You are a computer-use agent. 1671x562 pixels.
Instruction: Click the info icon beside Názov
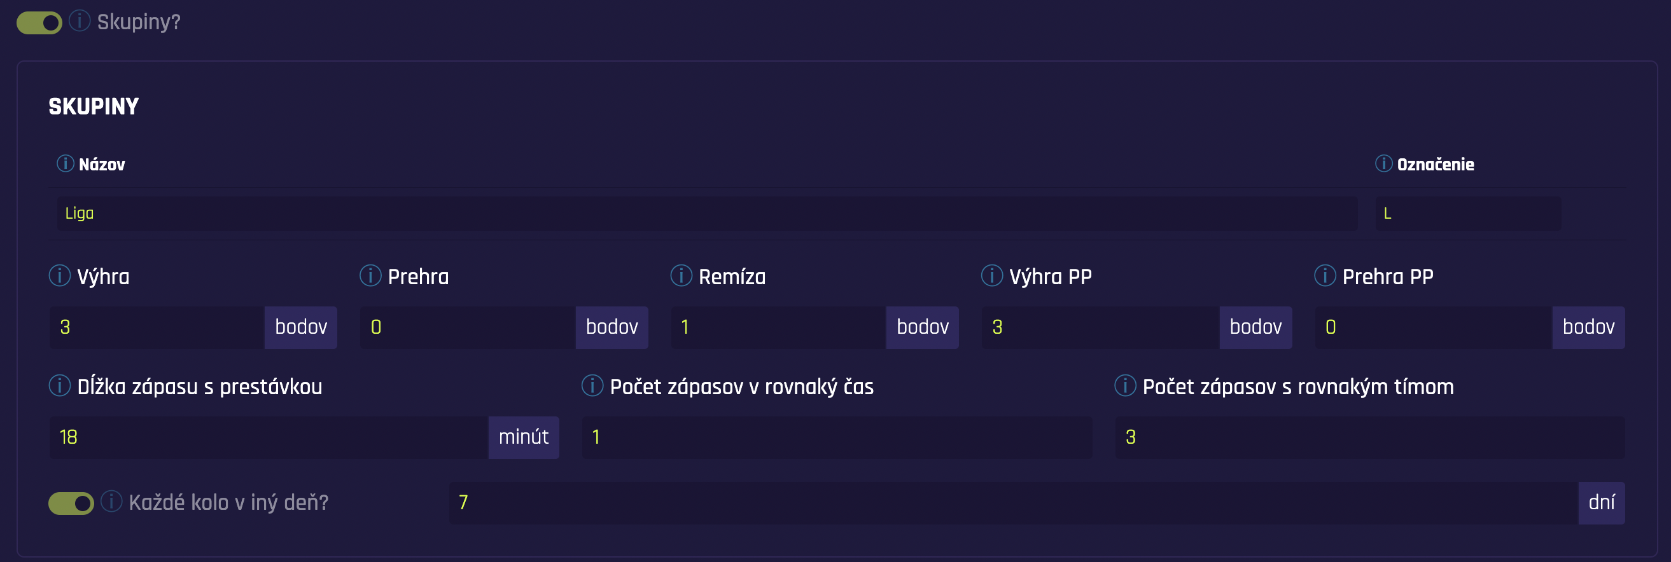click(x=65, y=163)
